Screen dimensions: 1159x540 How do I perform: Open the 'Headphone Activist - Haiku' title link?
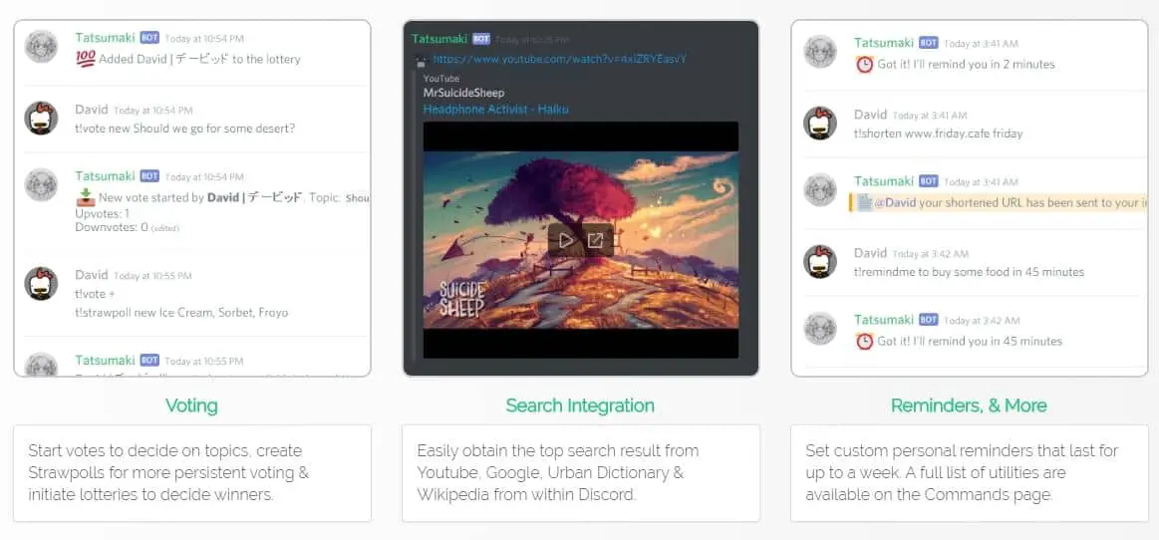(x=496, y=110)
